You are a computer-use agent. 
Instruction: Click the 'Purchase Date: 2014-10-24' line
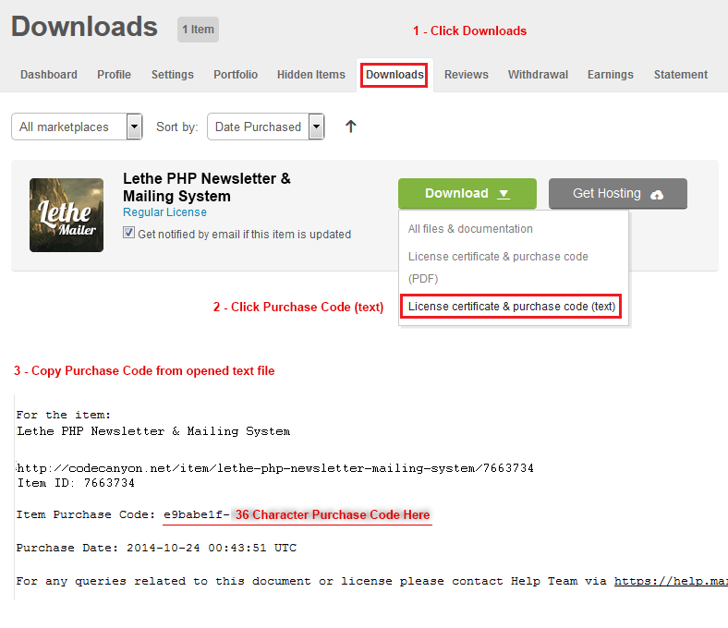(156, 548)
